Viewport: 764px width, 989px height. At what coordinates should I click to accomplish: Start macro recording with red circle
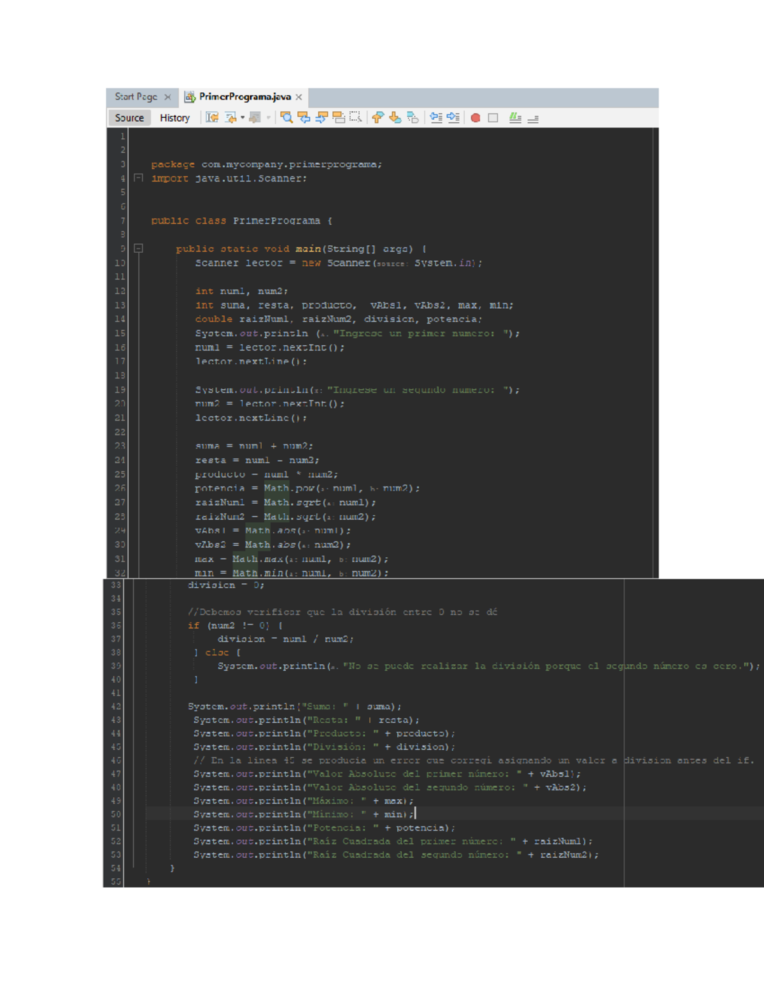coord(475,118)
